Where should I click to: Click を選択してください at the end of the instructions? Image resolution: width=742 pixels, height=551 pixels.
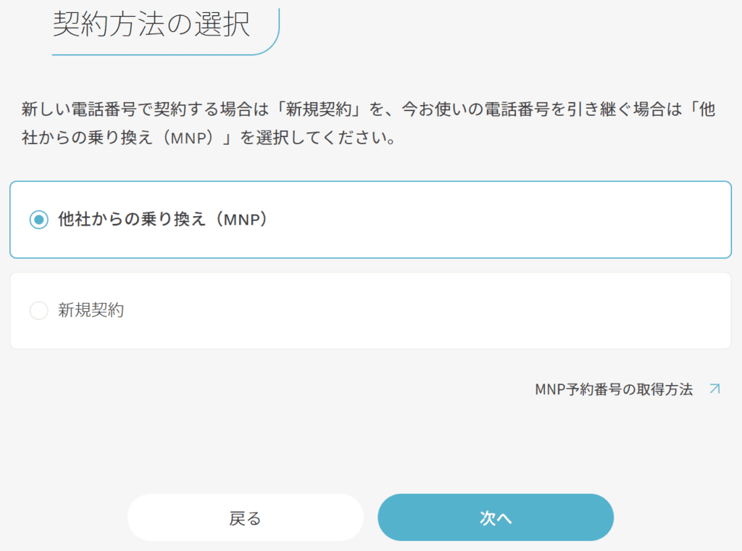pos(318,138)
